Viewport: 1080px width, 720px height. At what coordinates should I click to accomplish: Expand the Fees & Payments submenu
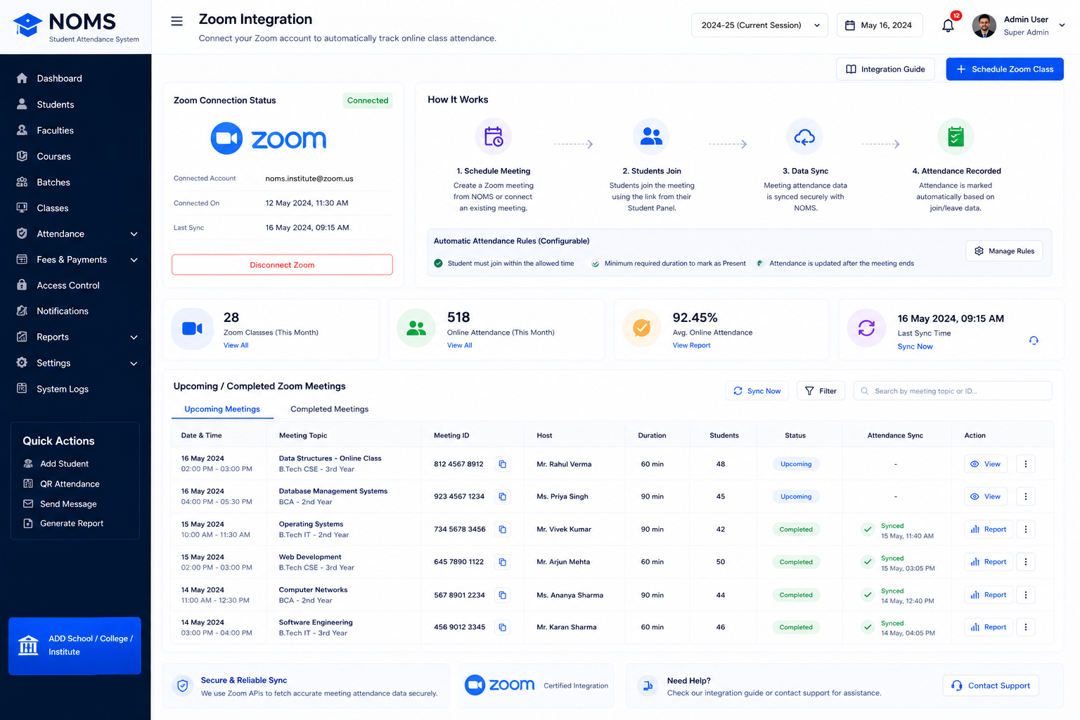[134, 260]
